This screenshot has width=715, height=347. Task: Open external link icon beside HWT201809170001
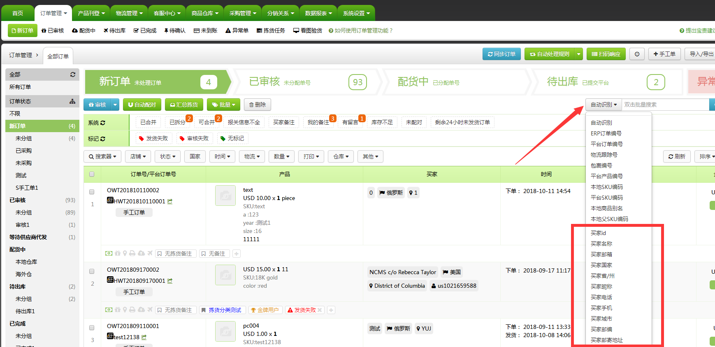coord(170,281)
